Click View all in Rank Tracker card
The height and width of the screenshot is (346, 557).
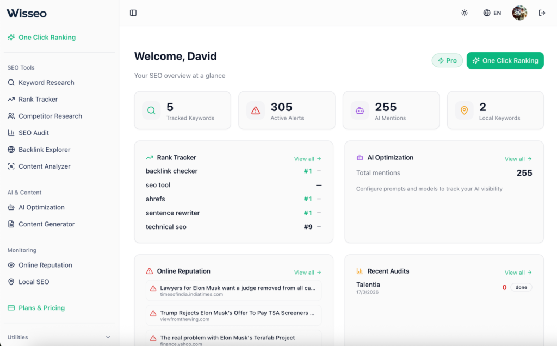(307, 159)
